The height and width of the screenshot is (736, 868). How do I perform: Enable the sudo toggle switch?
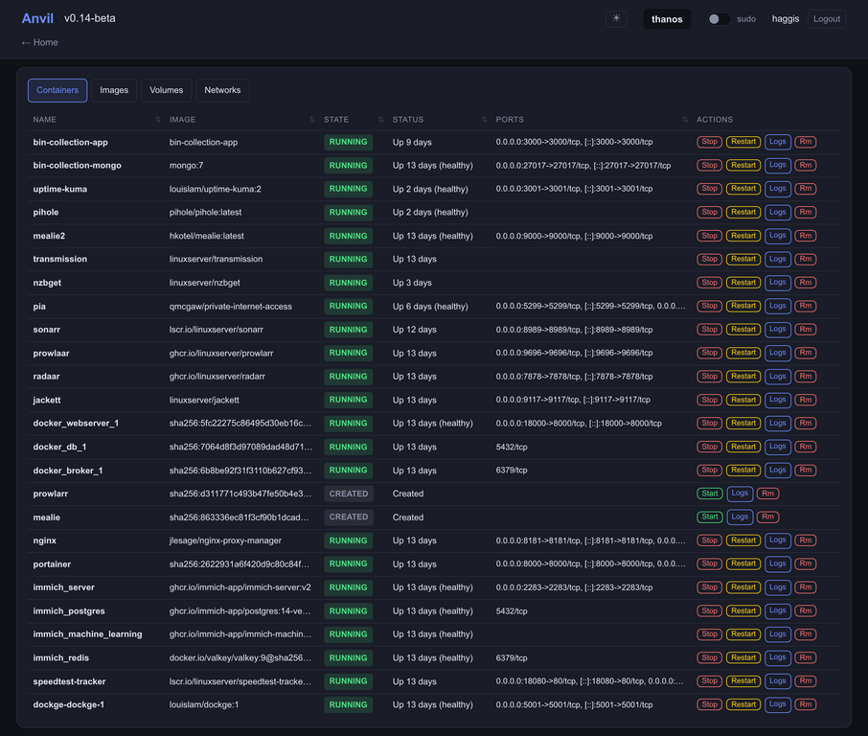718,19
